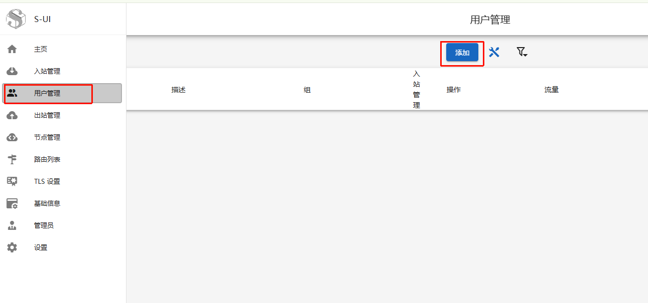Click the 流量 column header

[552, 90]
